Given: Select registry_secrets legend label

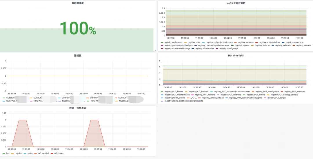Looking at the screenshot, I should coord(303,45).
